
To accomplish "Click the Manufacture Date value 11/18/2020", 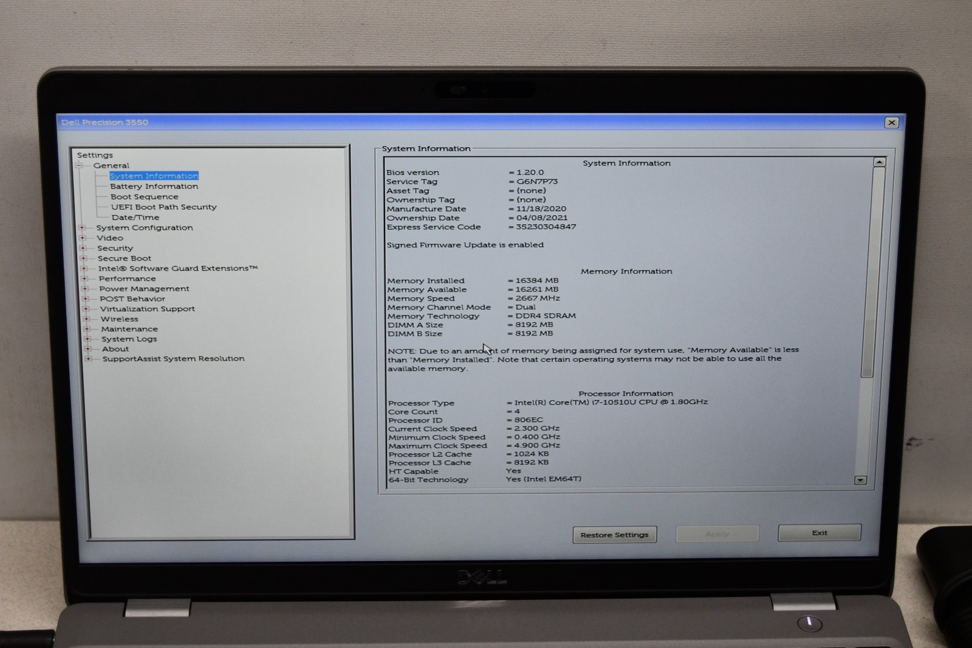I will [541, 209].
